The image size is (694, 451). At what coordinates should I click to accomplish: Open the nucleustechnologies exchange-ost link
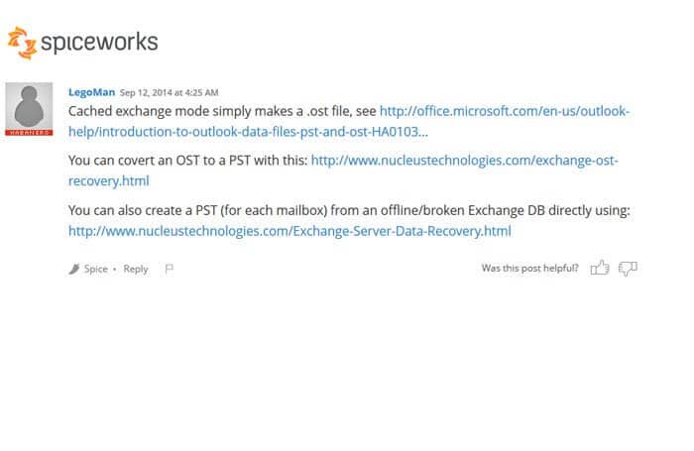(x=465, y=161)
